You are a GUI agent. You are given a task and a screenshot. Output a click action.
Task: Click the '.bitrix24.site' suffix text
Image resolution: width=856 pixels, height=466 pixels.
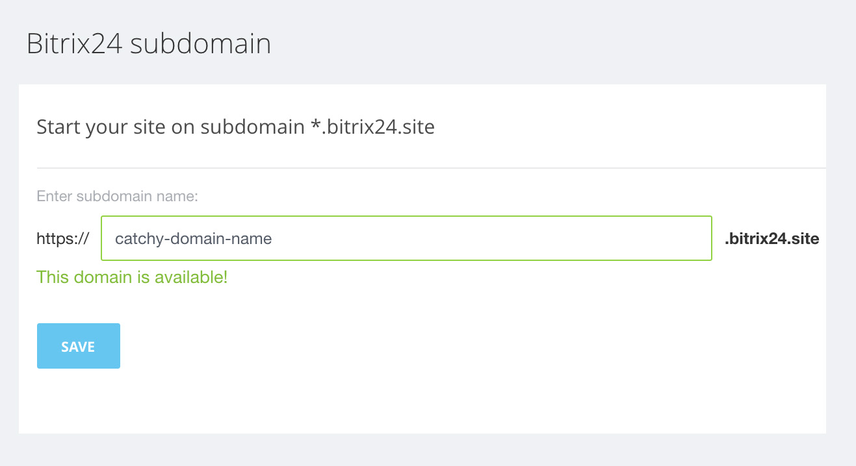tap(772, 239)
